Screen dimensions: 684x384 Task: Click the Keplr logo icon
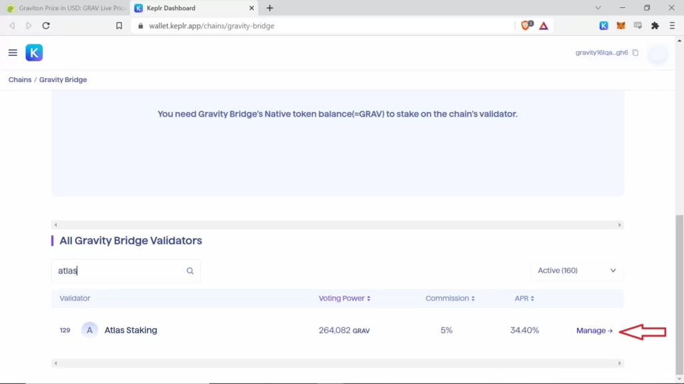click(x=34, y=53)
